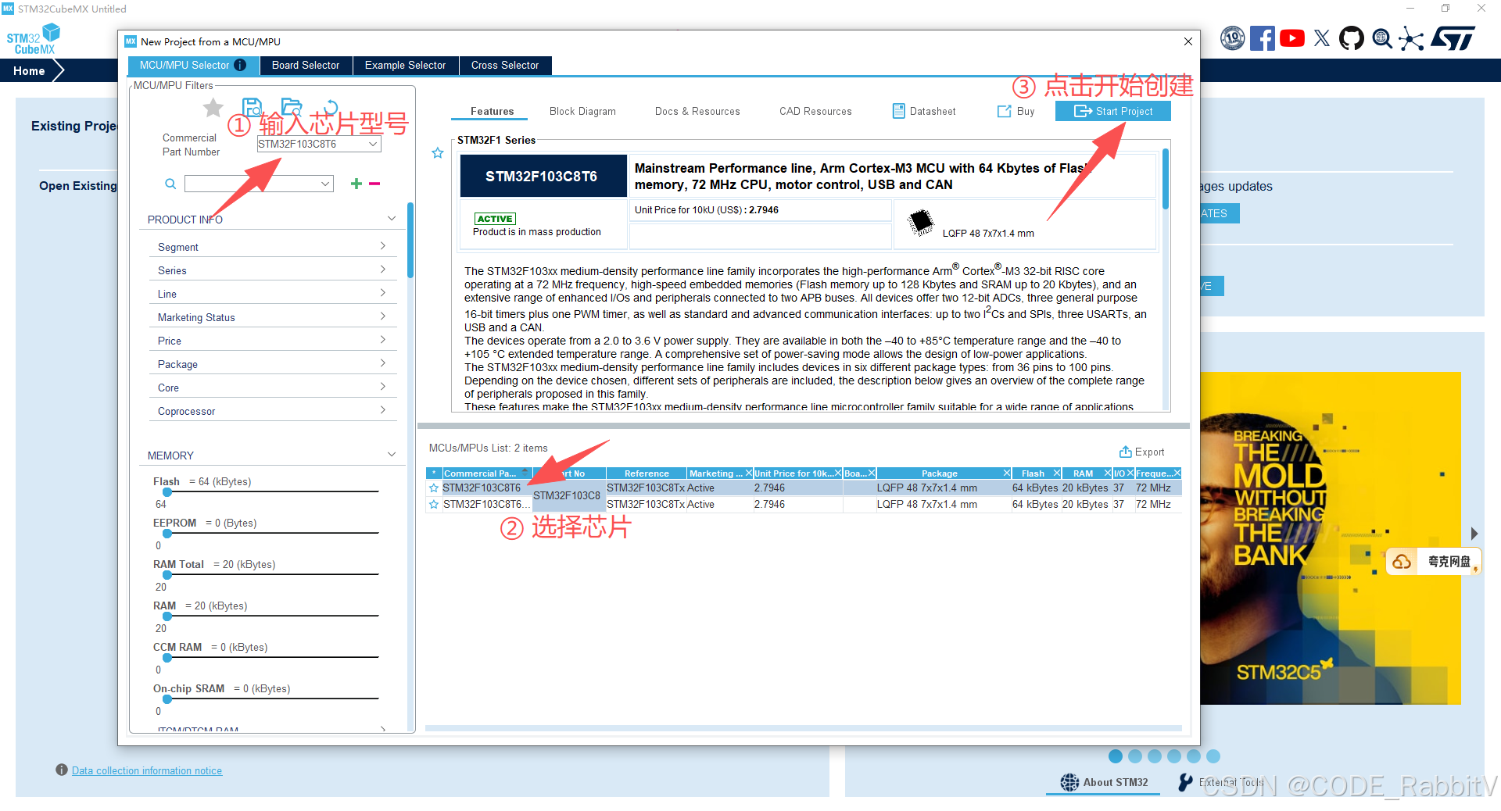Open the CAD Resources tab

(815, 111)
